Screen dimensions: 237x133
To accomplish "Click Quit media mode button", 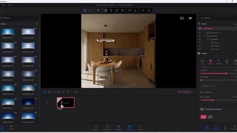I will pos(184,92).
